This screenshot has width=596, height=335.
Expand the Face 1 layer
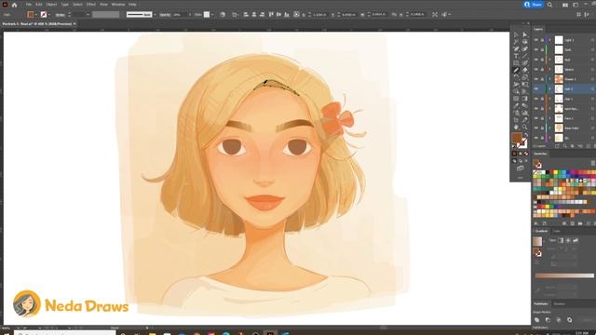pos(549,118)
